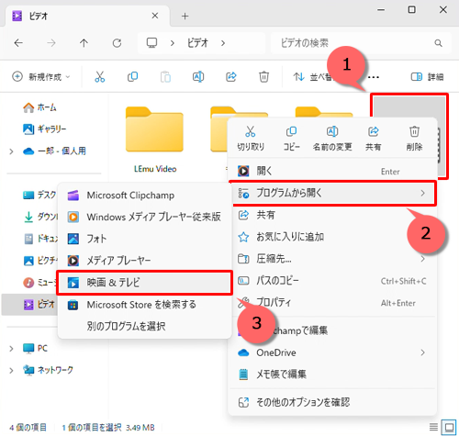Screen dimensions: 459x436
Task: Switch to details list view icon
Action: pos(433,427)
